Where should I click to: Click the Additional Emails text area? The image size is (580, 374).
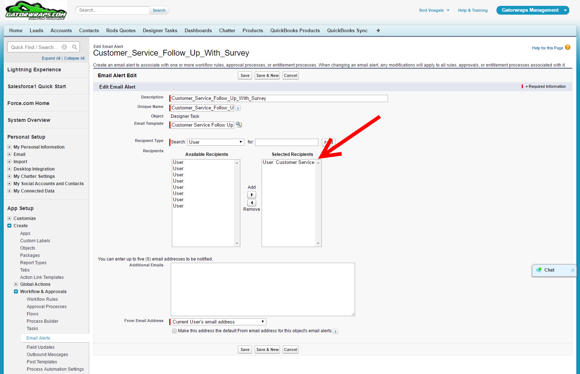pyautogui.click(x=263, y=289)
